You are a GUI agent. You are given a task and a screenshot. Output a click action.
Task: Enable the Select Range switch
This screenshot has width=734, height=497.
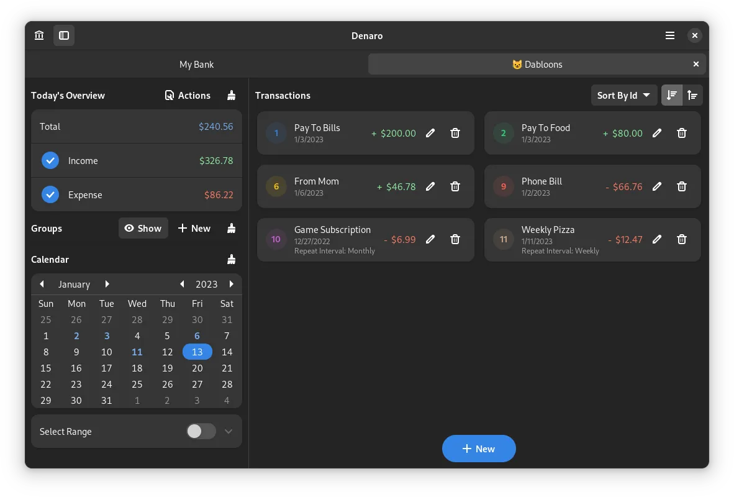coord(201,431)
